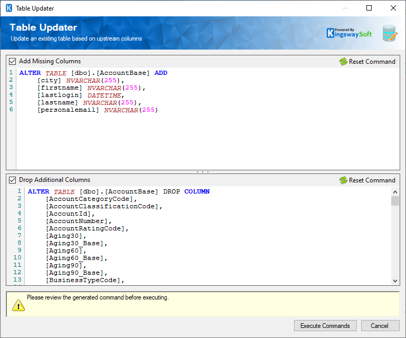
Task: Click the [city] NVARCHAR(255) line
Action: coord(81,81)
